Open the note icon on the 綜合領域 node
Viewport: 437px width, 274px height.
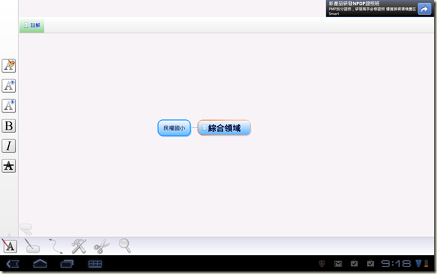click(x=204, y=128)
